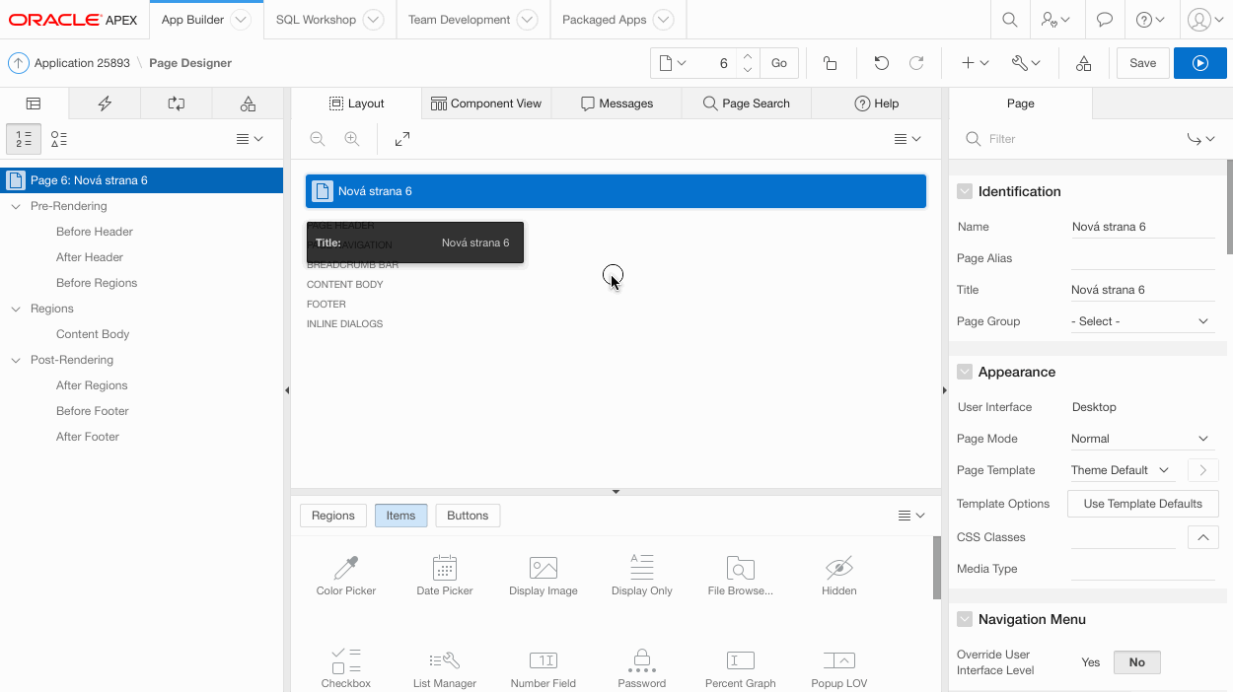Expand layout to full screen
This screenshot has width=1233, height=692.
pyautogui.click(x=402, y=140)
